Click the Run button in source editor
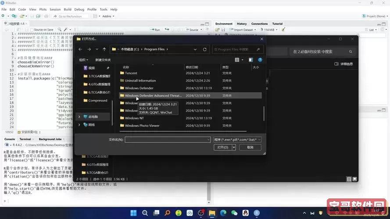390x219 pixels. (155, 30)
